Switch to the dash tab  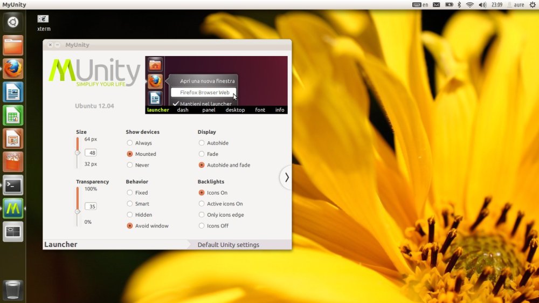pos(183,110)
